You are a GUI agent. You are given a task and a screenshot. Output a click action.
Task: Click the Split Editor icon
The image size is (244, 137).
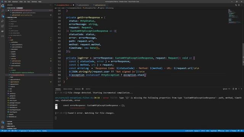pyautogui.click(x=239, y=5)
